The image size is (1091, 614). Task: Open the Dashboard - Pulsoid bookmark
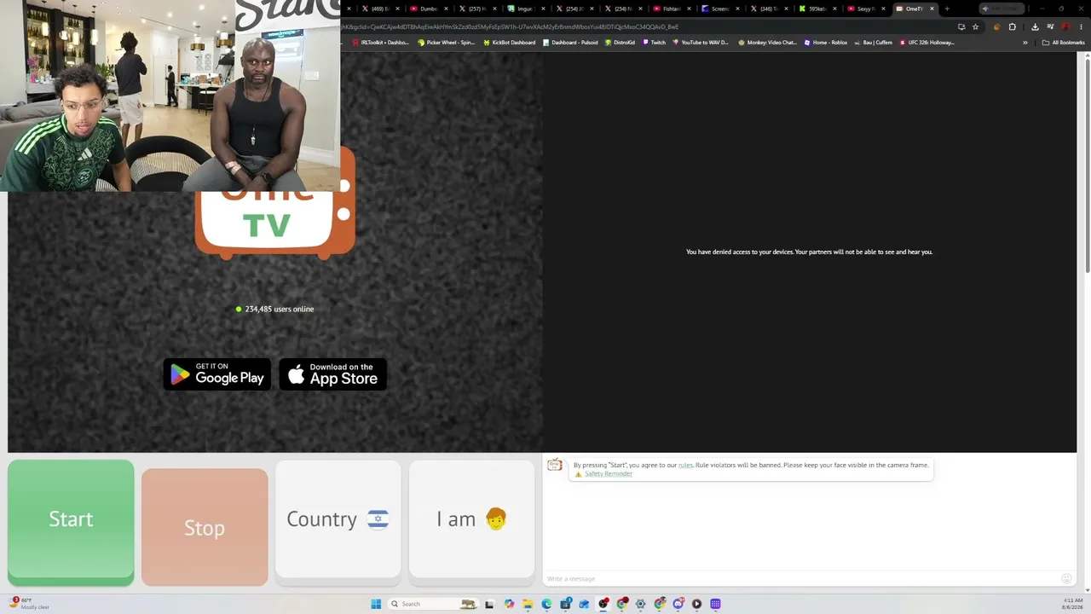point(570,43)
